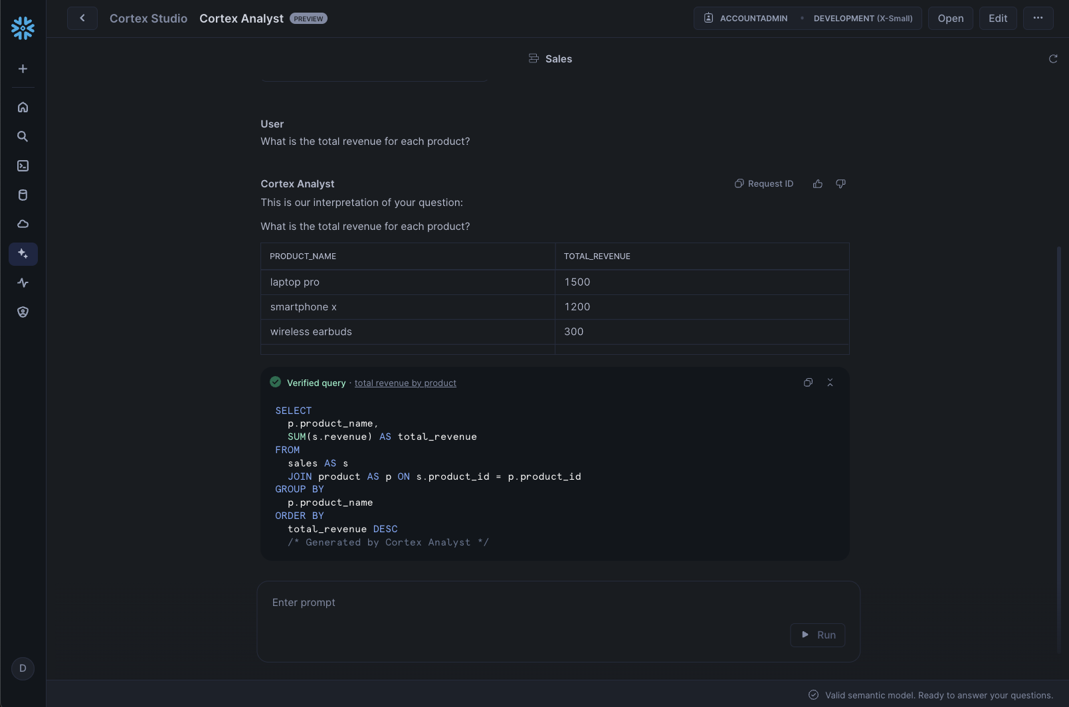Viewport: 1069px width, 707px height.
Task: Select the 1200 revenue cell
Action: [702, 307]
